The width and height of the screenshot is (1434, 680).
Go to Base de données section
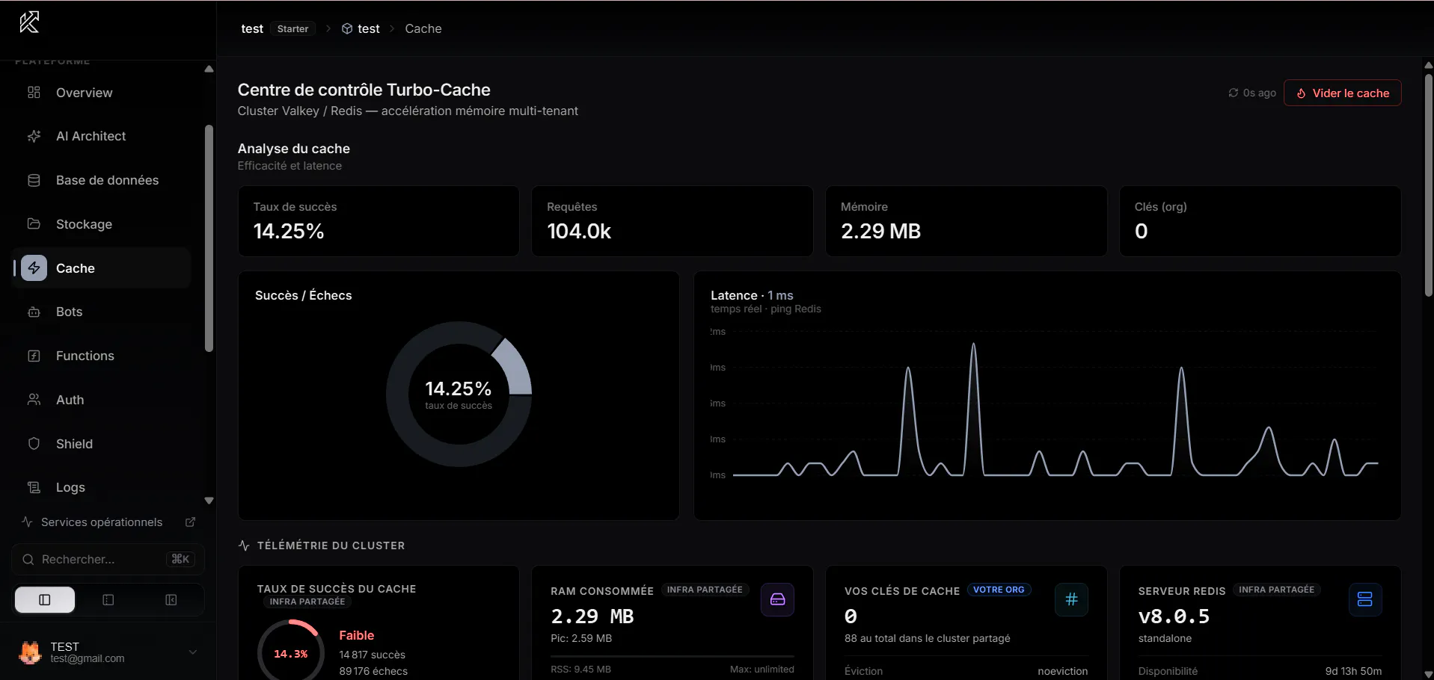[x=101, y=180]
